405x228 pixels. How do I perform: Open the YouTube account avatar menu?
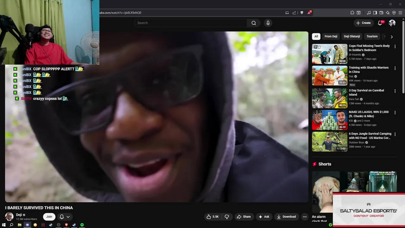point(392,23)
